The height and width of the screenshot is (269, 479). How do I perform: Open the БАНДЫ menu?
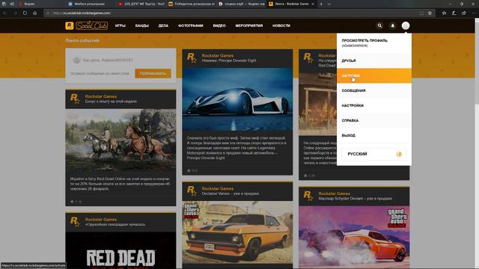142,25
